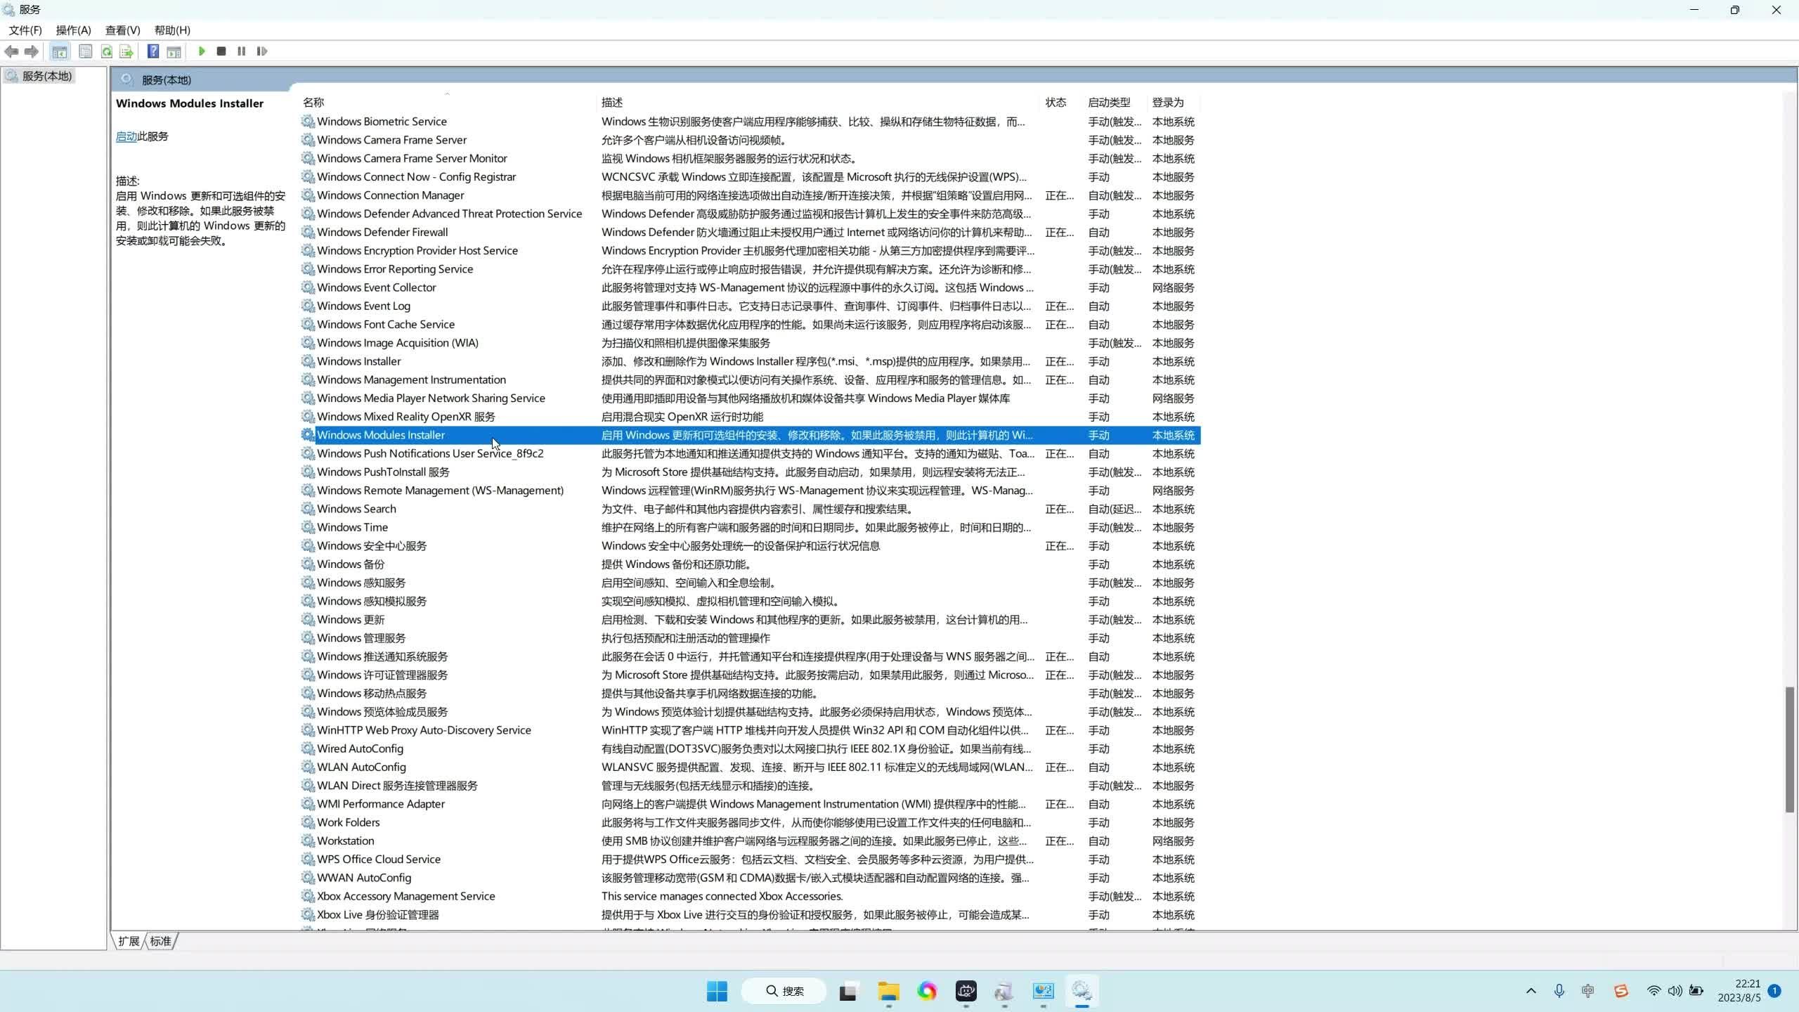1799x1012 pixels.
Task: Sort by the 描述 column header
Action: pos(818,103)
